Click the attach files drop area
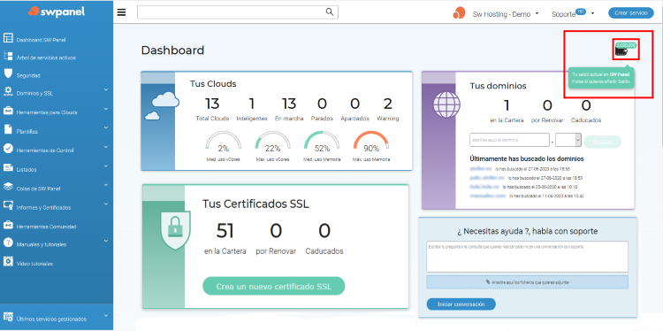The height and width of the screenshot is (331, 663). coord(527,282)
